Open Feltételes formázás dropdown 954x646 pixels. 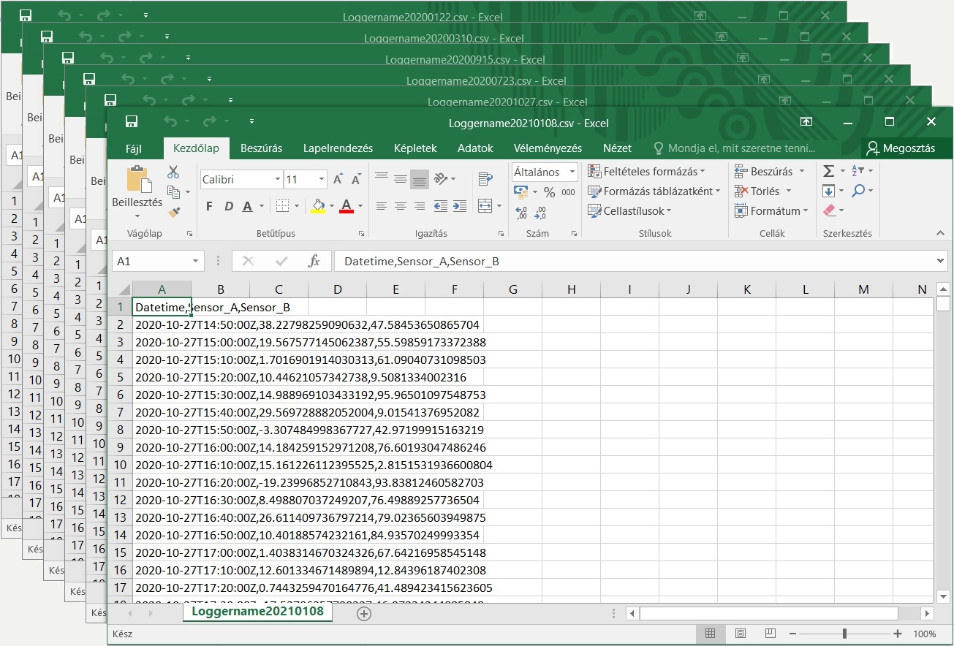[646, 172]
